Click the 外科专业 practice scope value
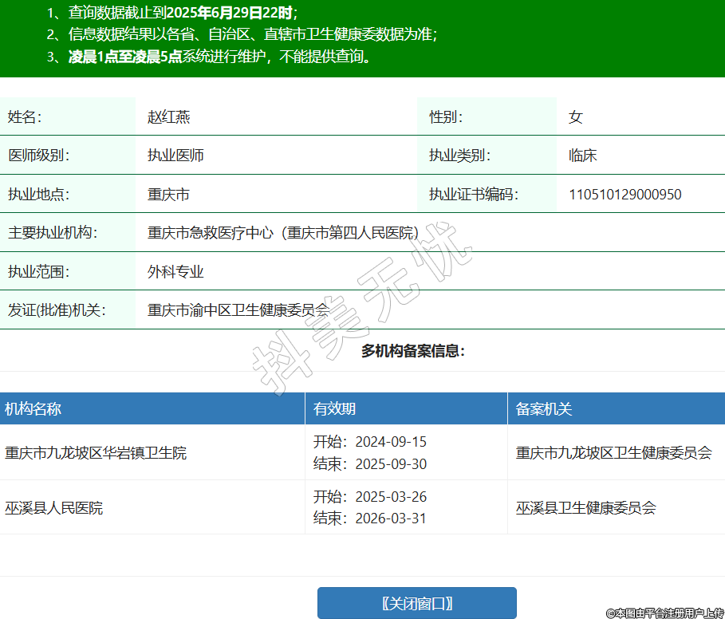725x619 pixels. pos(175,272)
